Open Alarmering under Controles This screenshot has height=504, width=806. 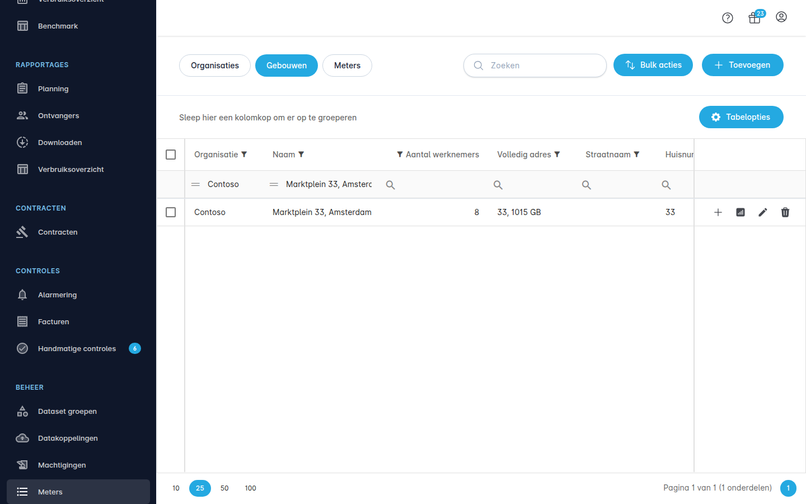point(78,295)
